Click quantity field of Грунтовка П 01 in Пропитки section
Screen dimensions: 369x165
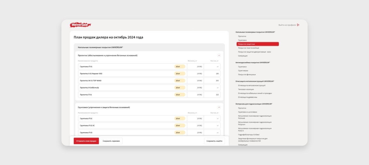[x=212, y=67]
